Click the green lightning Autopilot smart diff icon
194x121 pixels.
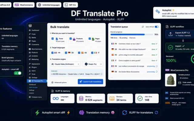coord(37,113)
